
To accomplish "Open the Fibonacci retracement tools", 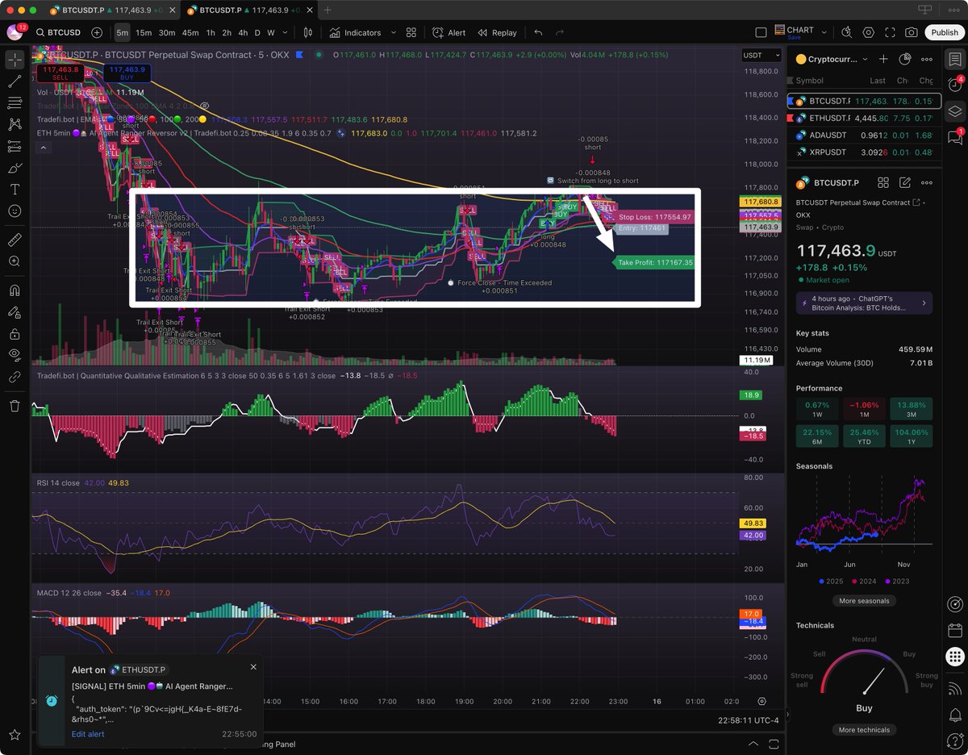I will (15, 103).
